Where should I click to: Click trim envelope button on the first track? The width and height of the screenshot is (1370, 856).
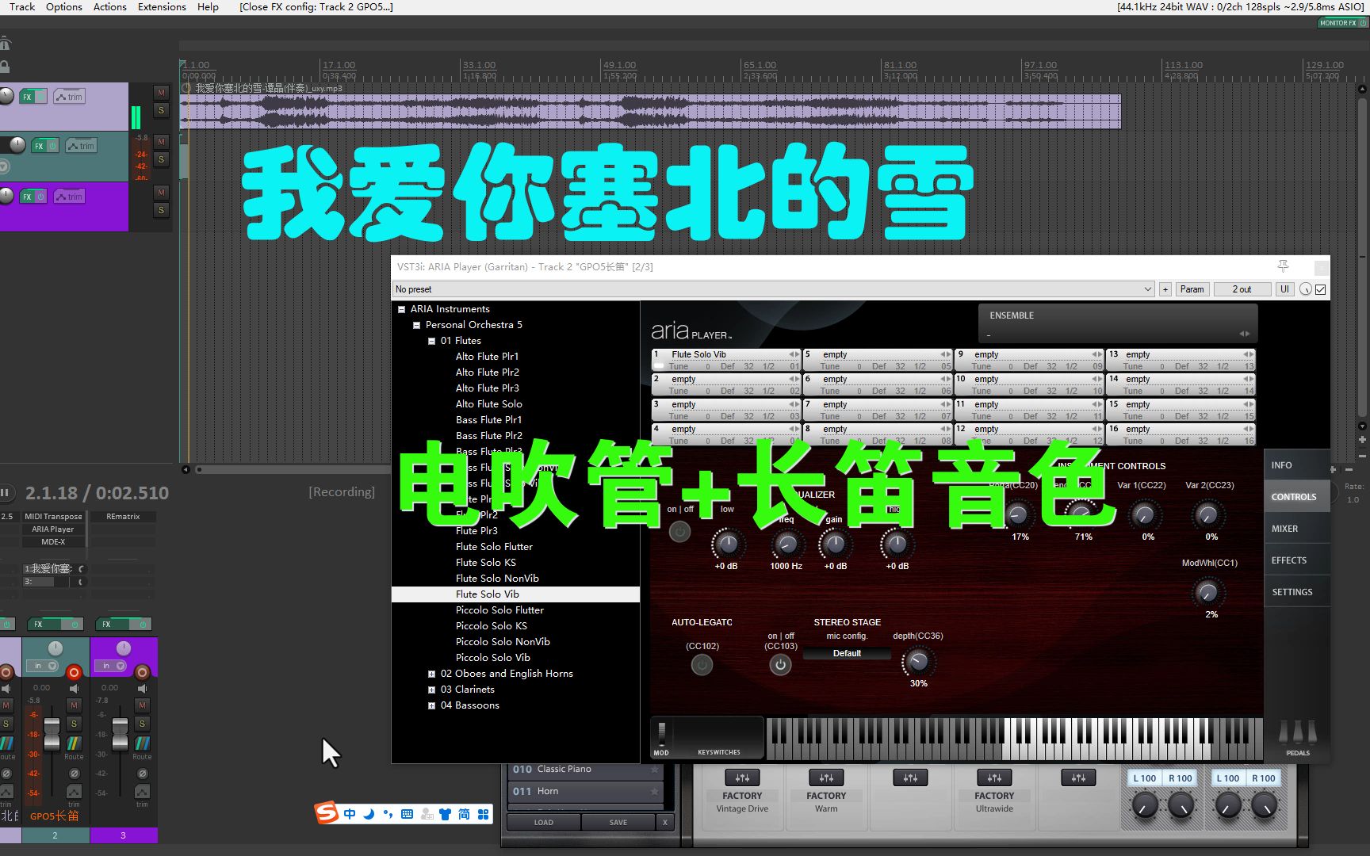point(70,97)
